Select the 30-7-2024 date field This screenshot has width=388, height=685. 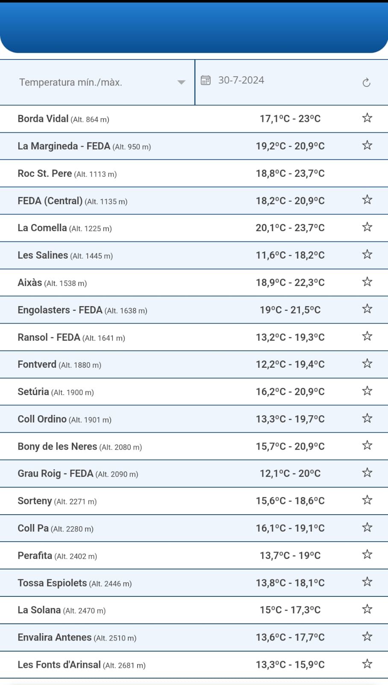pos(241,80)
